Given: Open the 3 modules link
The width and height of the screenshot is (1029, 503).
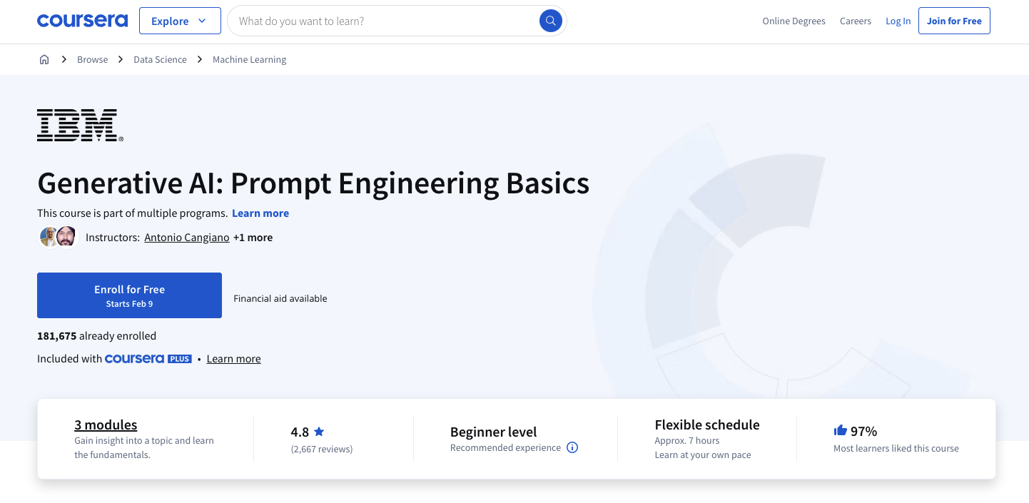Looking at the screenshot, I should coord(106,425).
